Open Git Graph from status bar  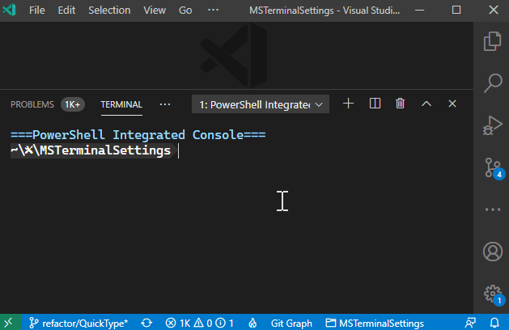[x=291, y=324]
